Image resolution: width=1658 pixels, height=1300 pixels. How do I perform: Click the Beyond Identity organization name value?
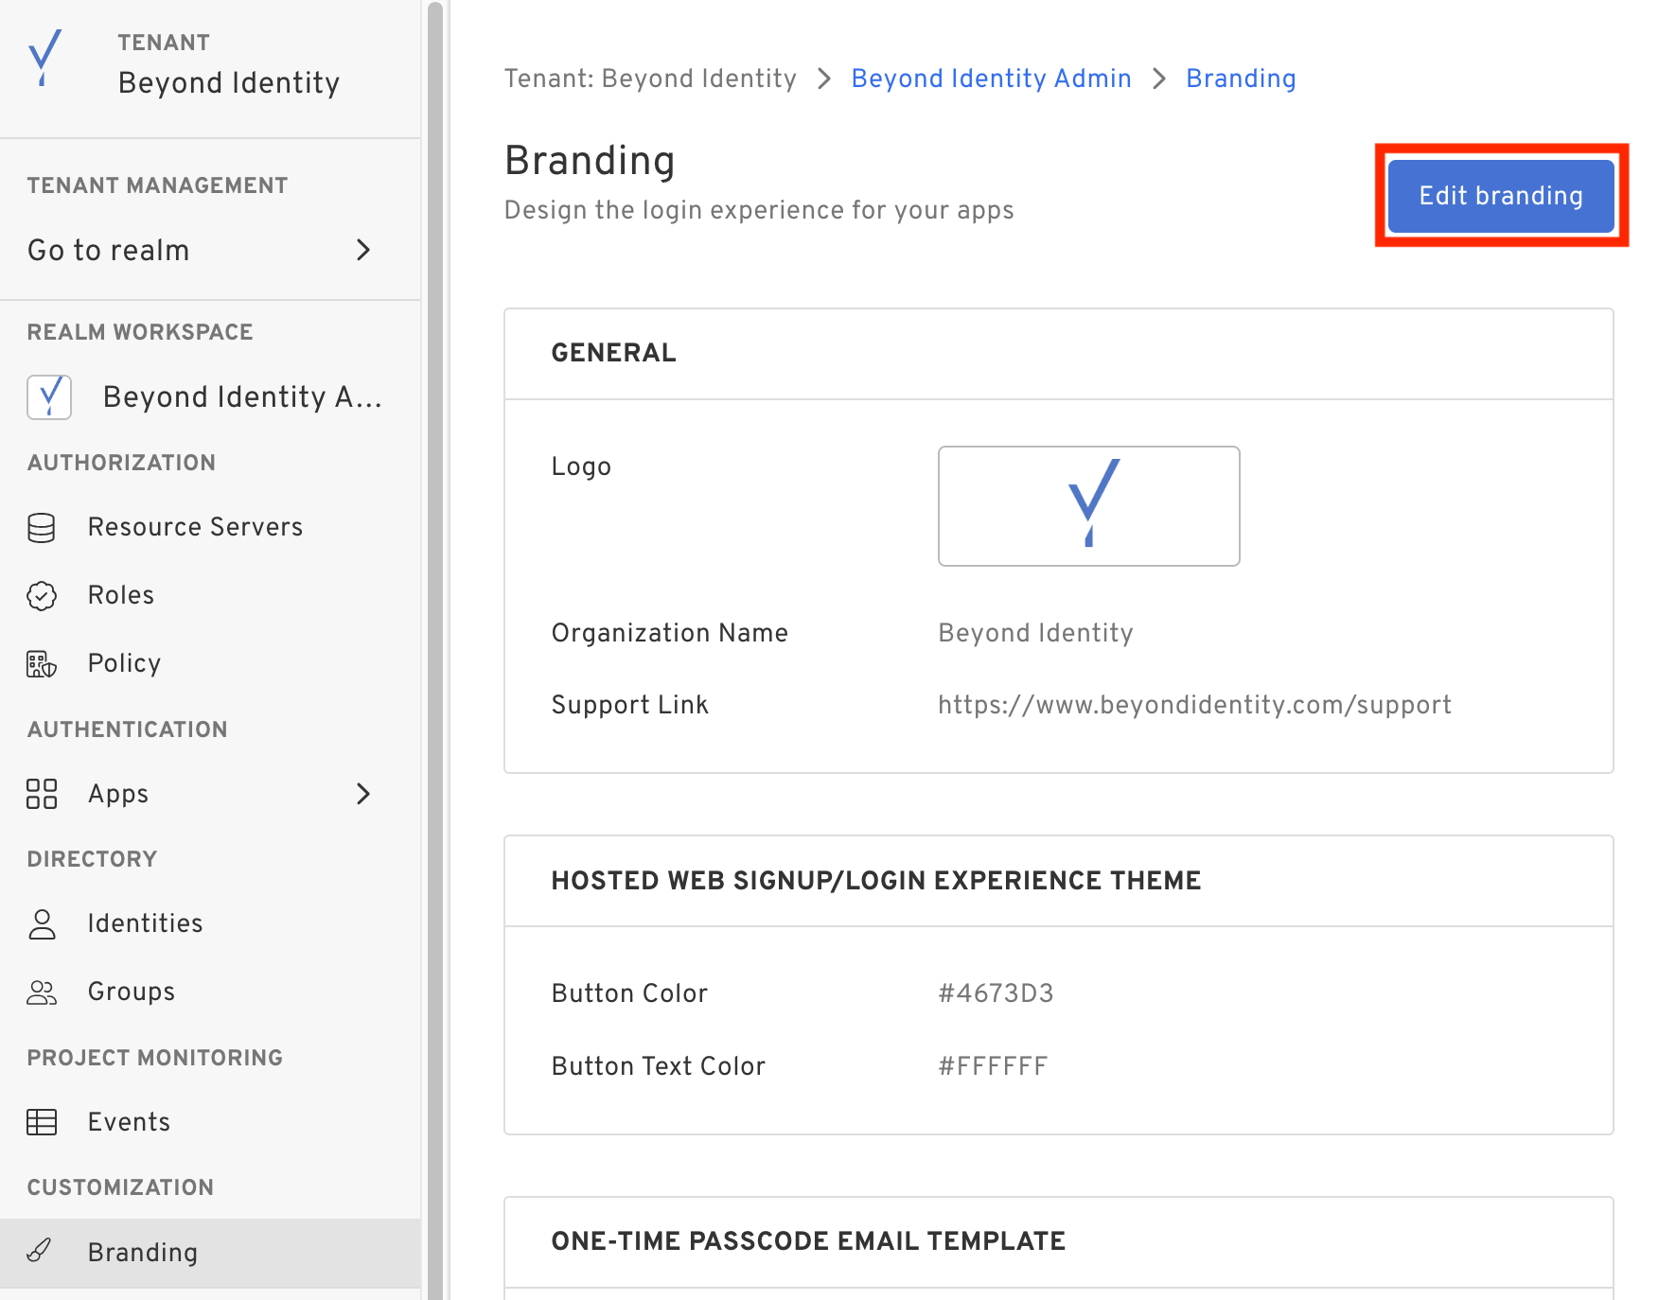coord(1035,633)
